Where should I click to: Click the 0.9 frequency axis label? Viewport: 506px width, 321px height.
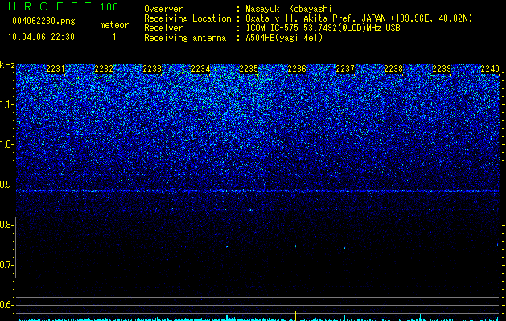6,185
